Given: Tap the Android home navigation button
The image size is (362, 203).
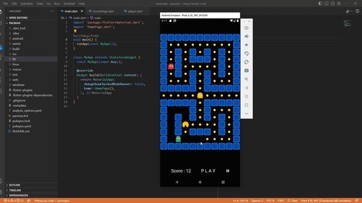Looking at the screenshot, I should tap(200, 182).
